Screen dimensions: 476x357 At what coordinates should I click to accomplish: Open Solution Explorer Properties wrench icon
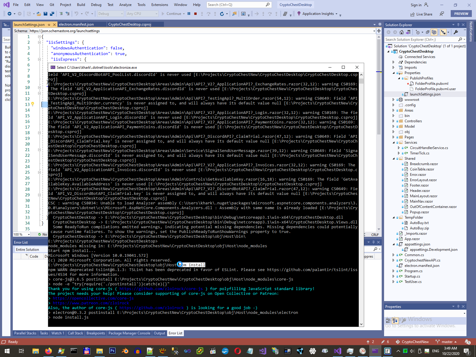456,32
